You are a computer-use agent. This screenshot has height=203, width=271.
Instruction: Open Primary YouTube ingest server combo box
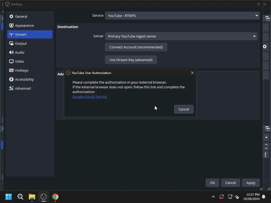[181, 36]
